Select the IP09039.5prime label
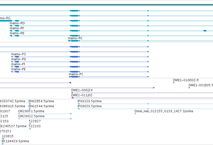The width and height of the screenshot is (213, 145). pyautogui.click(x=90, y=106)
